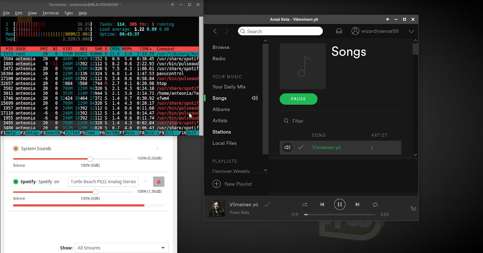
Task: Open the Turtle Beach PX22 Analog Stereo device selector
Action: [103, 182]
